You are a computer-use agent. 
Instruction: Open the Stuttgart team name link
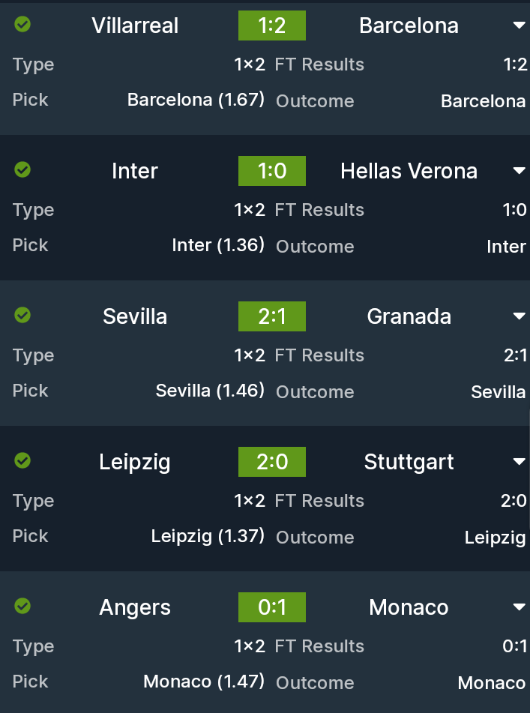[x=409, y=462]
